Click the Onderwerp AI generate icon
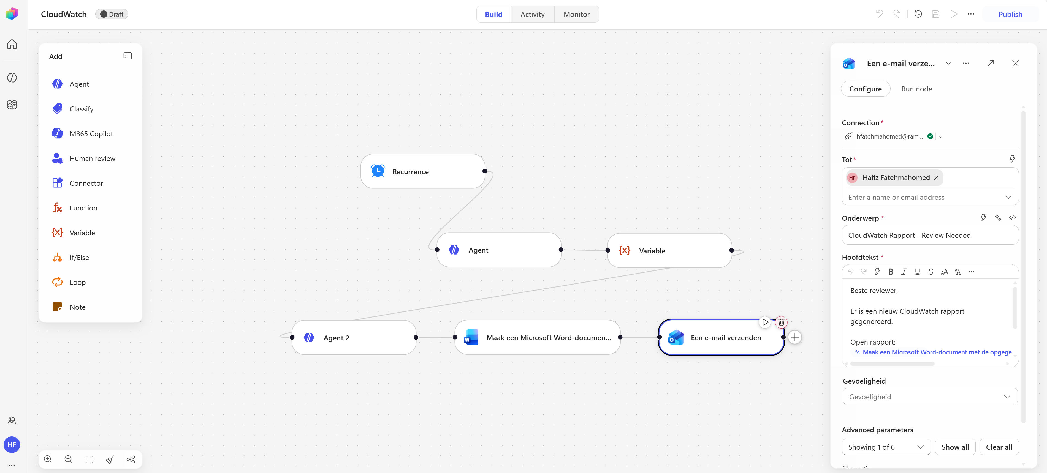The height and width of the screenshot is (473, 1047). point(998,218)
